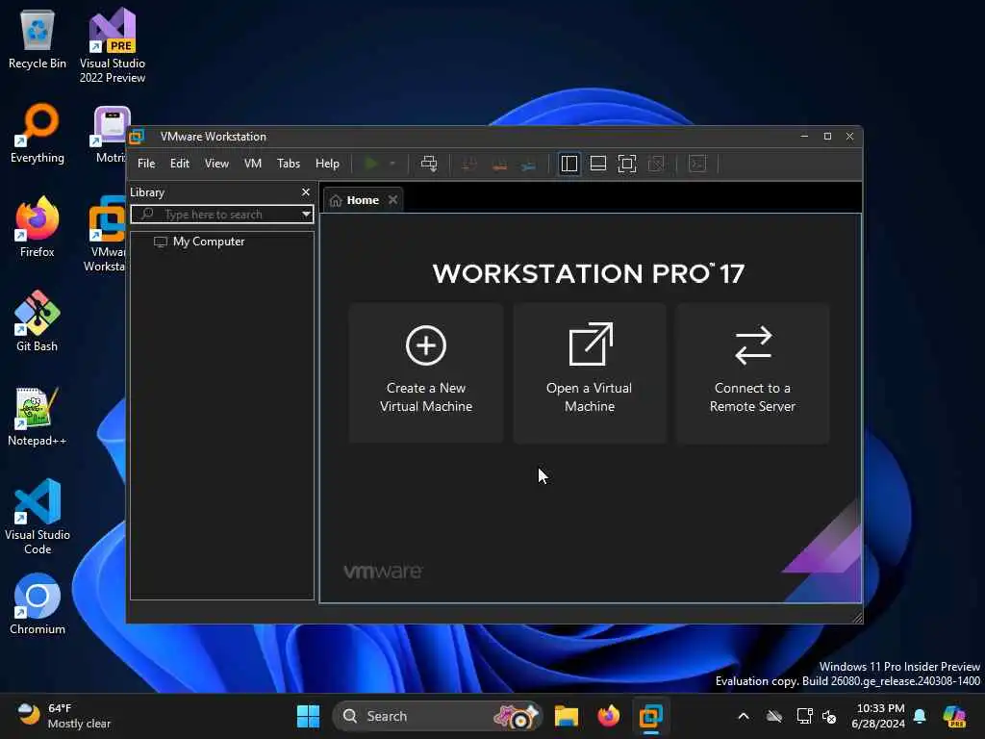The height and width of the screenshot is (739, 985).
Task: Click the cloud sync tray icon
Action: pos(774,716)
